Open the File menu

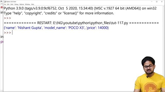(x=5, y=4)
